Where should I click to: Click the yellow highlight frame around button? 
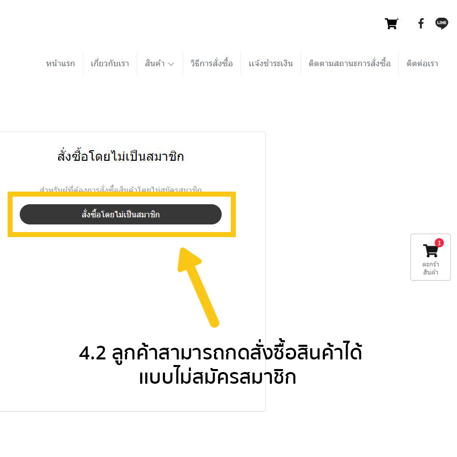coord(121,214)
